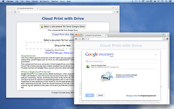Click the Cancel button in the print dialog
The image size is (174, 109).
click(x=100, y=95)
